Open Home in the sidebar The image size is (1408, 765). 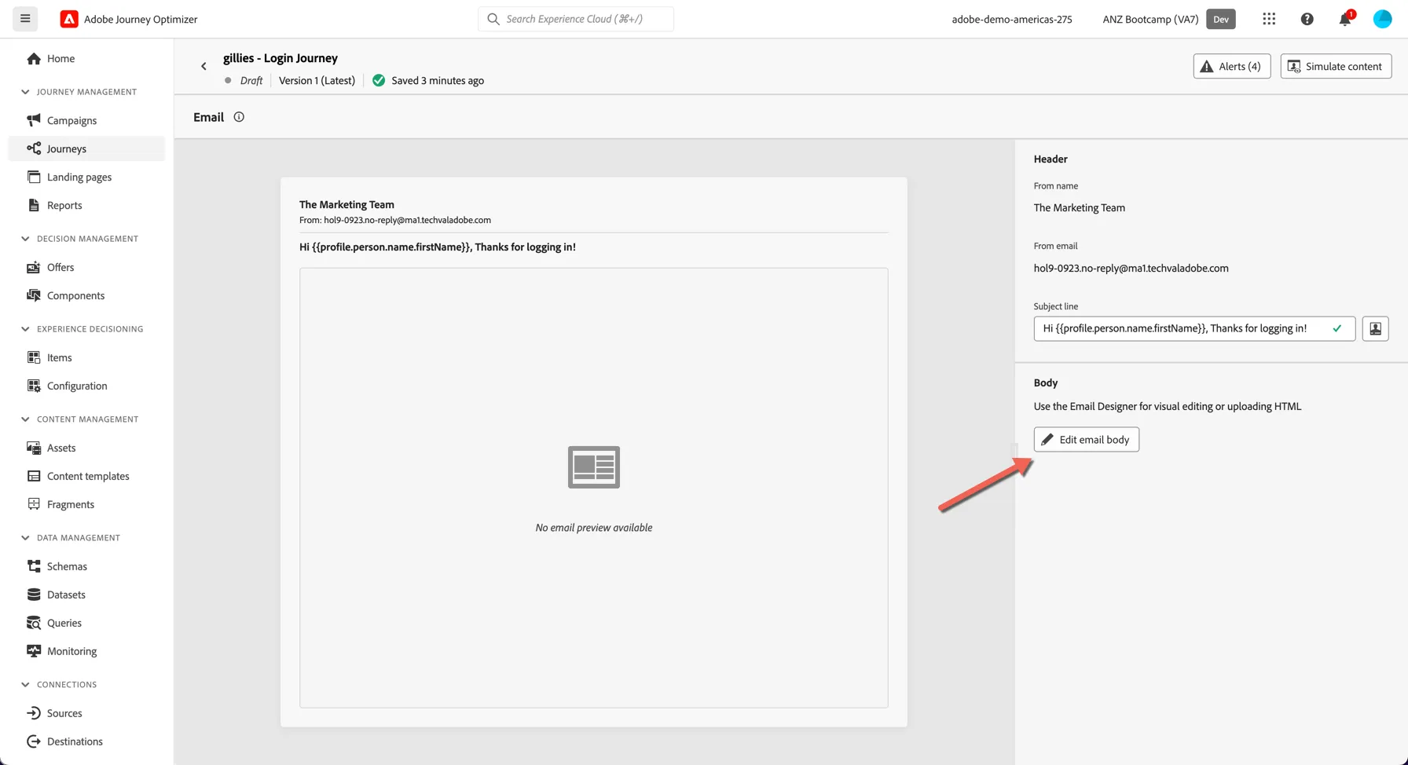pyautogui.click(x=86, y=59)
